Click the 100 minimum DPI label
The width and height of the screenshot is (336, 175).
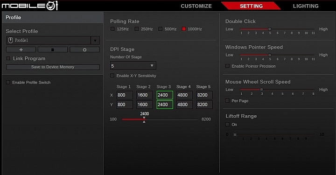[x=113, y=119]
